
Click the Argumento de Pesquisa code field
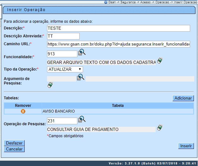click(x=62, y=79)
